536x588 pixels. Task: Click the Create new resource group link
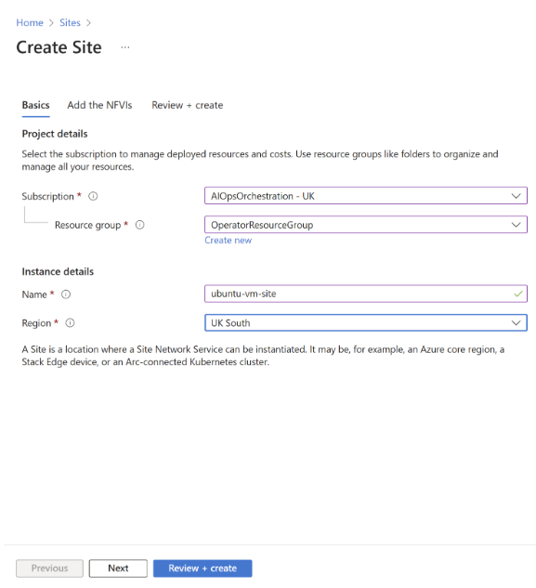pyautogui.click(x=228, y=241)
